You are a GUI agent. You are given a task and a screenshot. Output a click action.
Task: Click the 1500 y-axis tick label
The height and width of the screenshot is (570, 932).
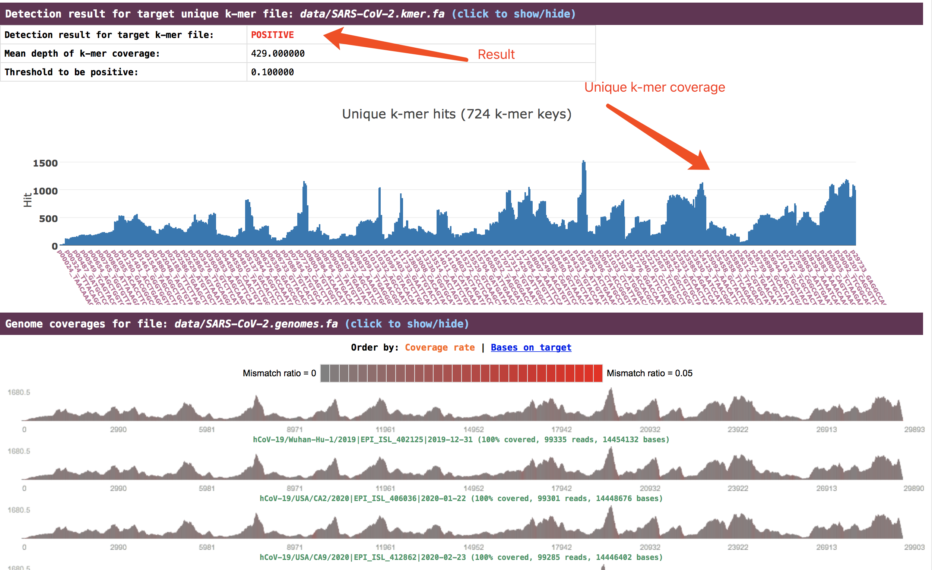point(45,163)
